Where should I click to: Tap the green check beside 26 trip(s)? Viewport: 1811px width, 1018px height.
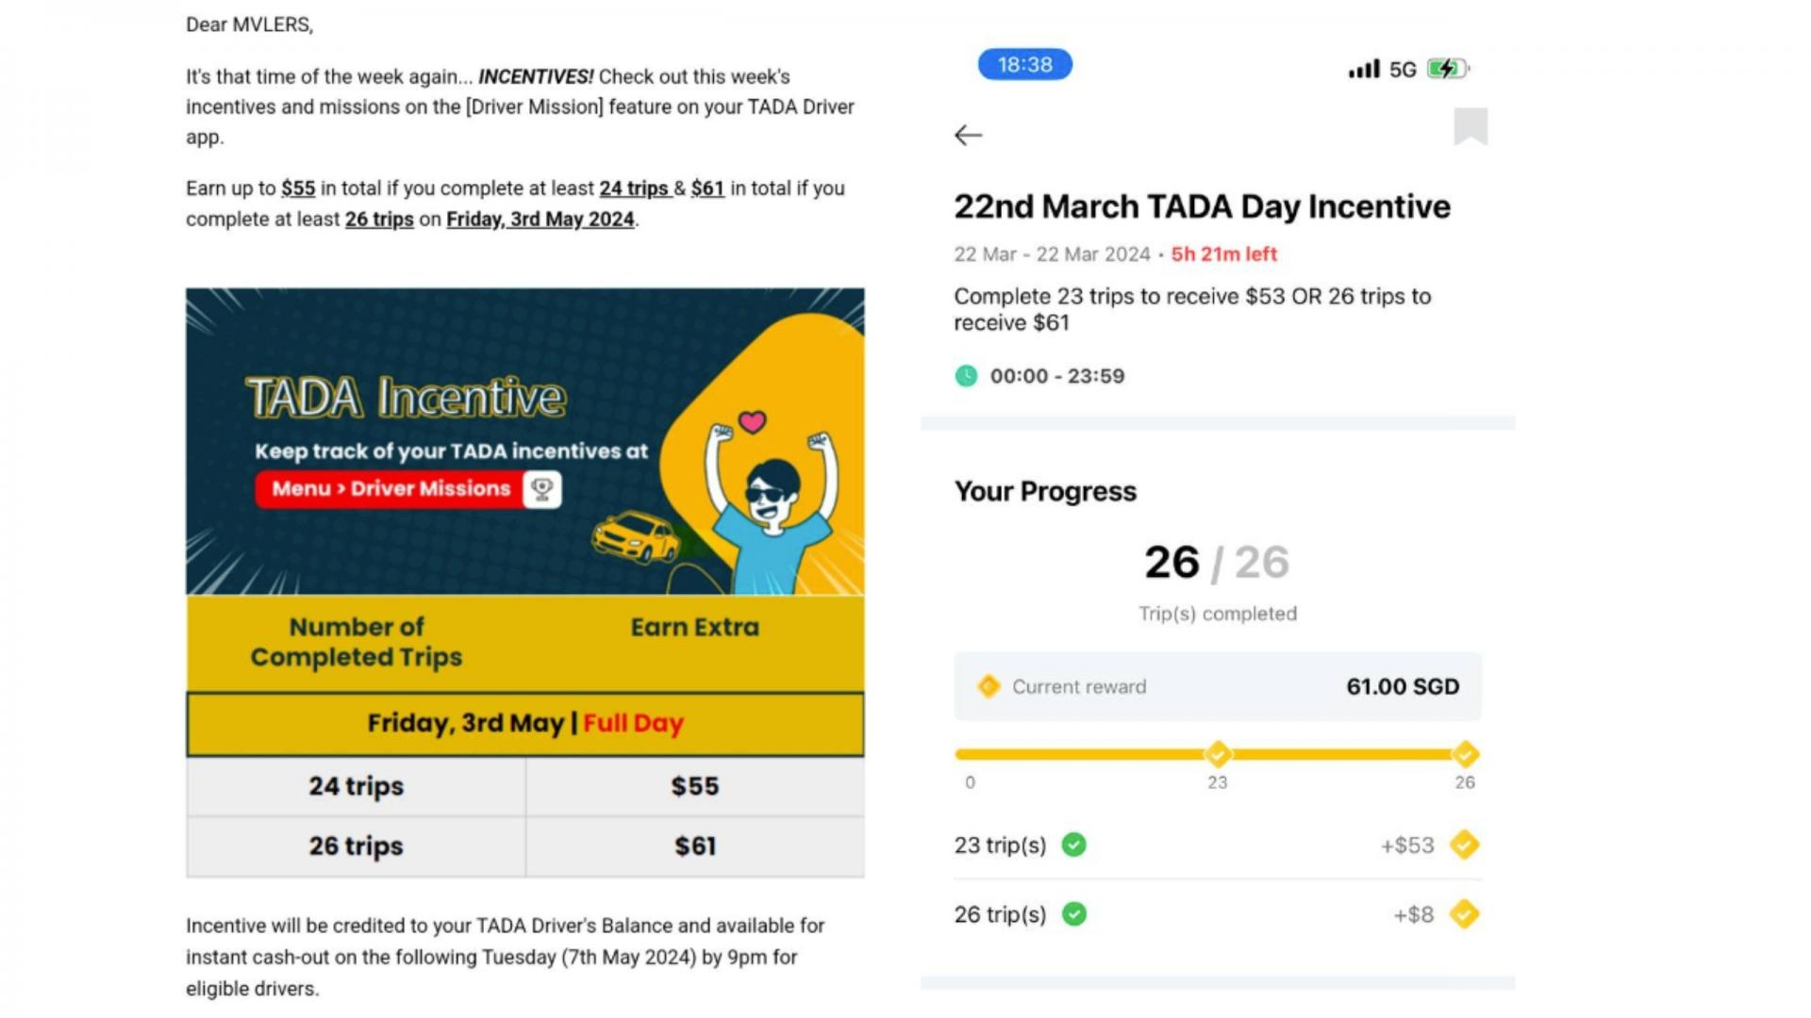pos(1073,914)
